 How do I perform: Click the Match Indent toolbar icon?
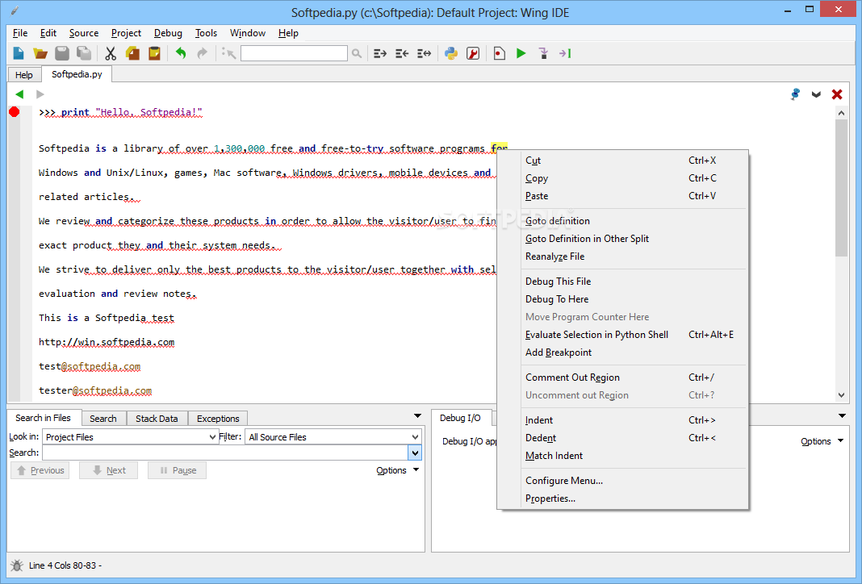[x=424, y=53]
